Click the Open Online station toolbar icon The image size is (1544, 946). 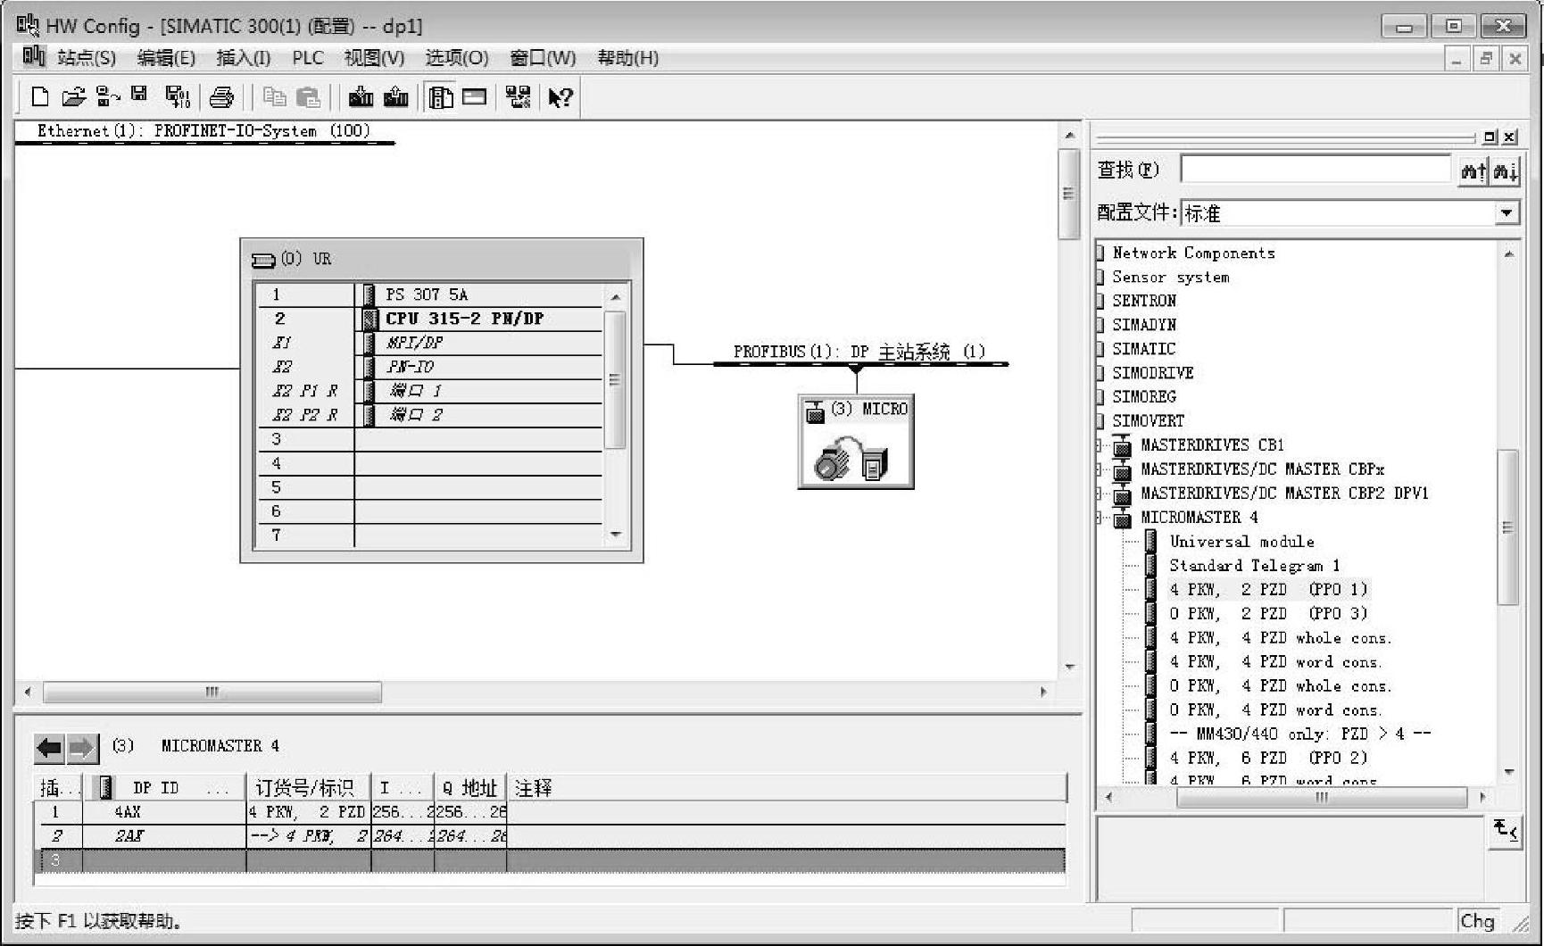pyautogui.click(x=108, y=96)
